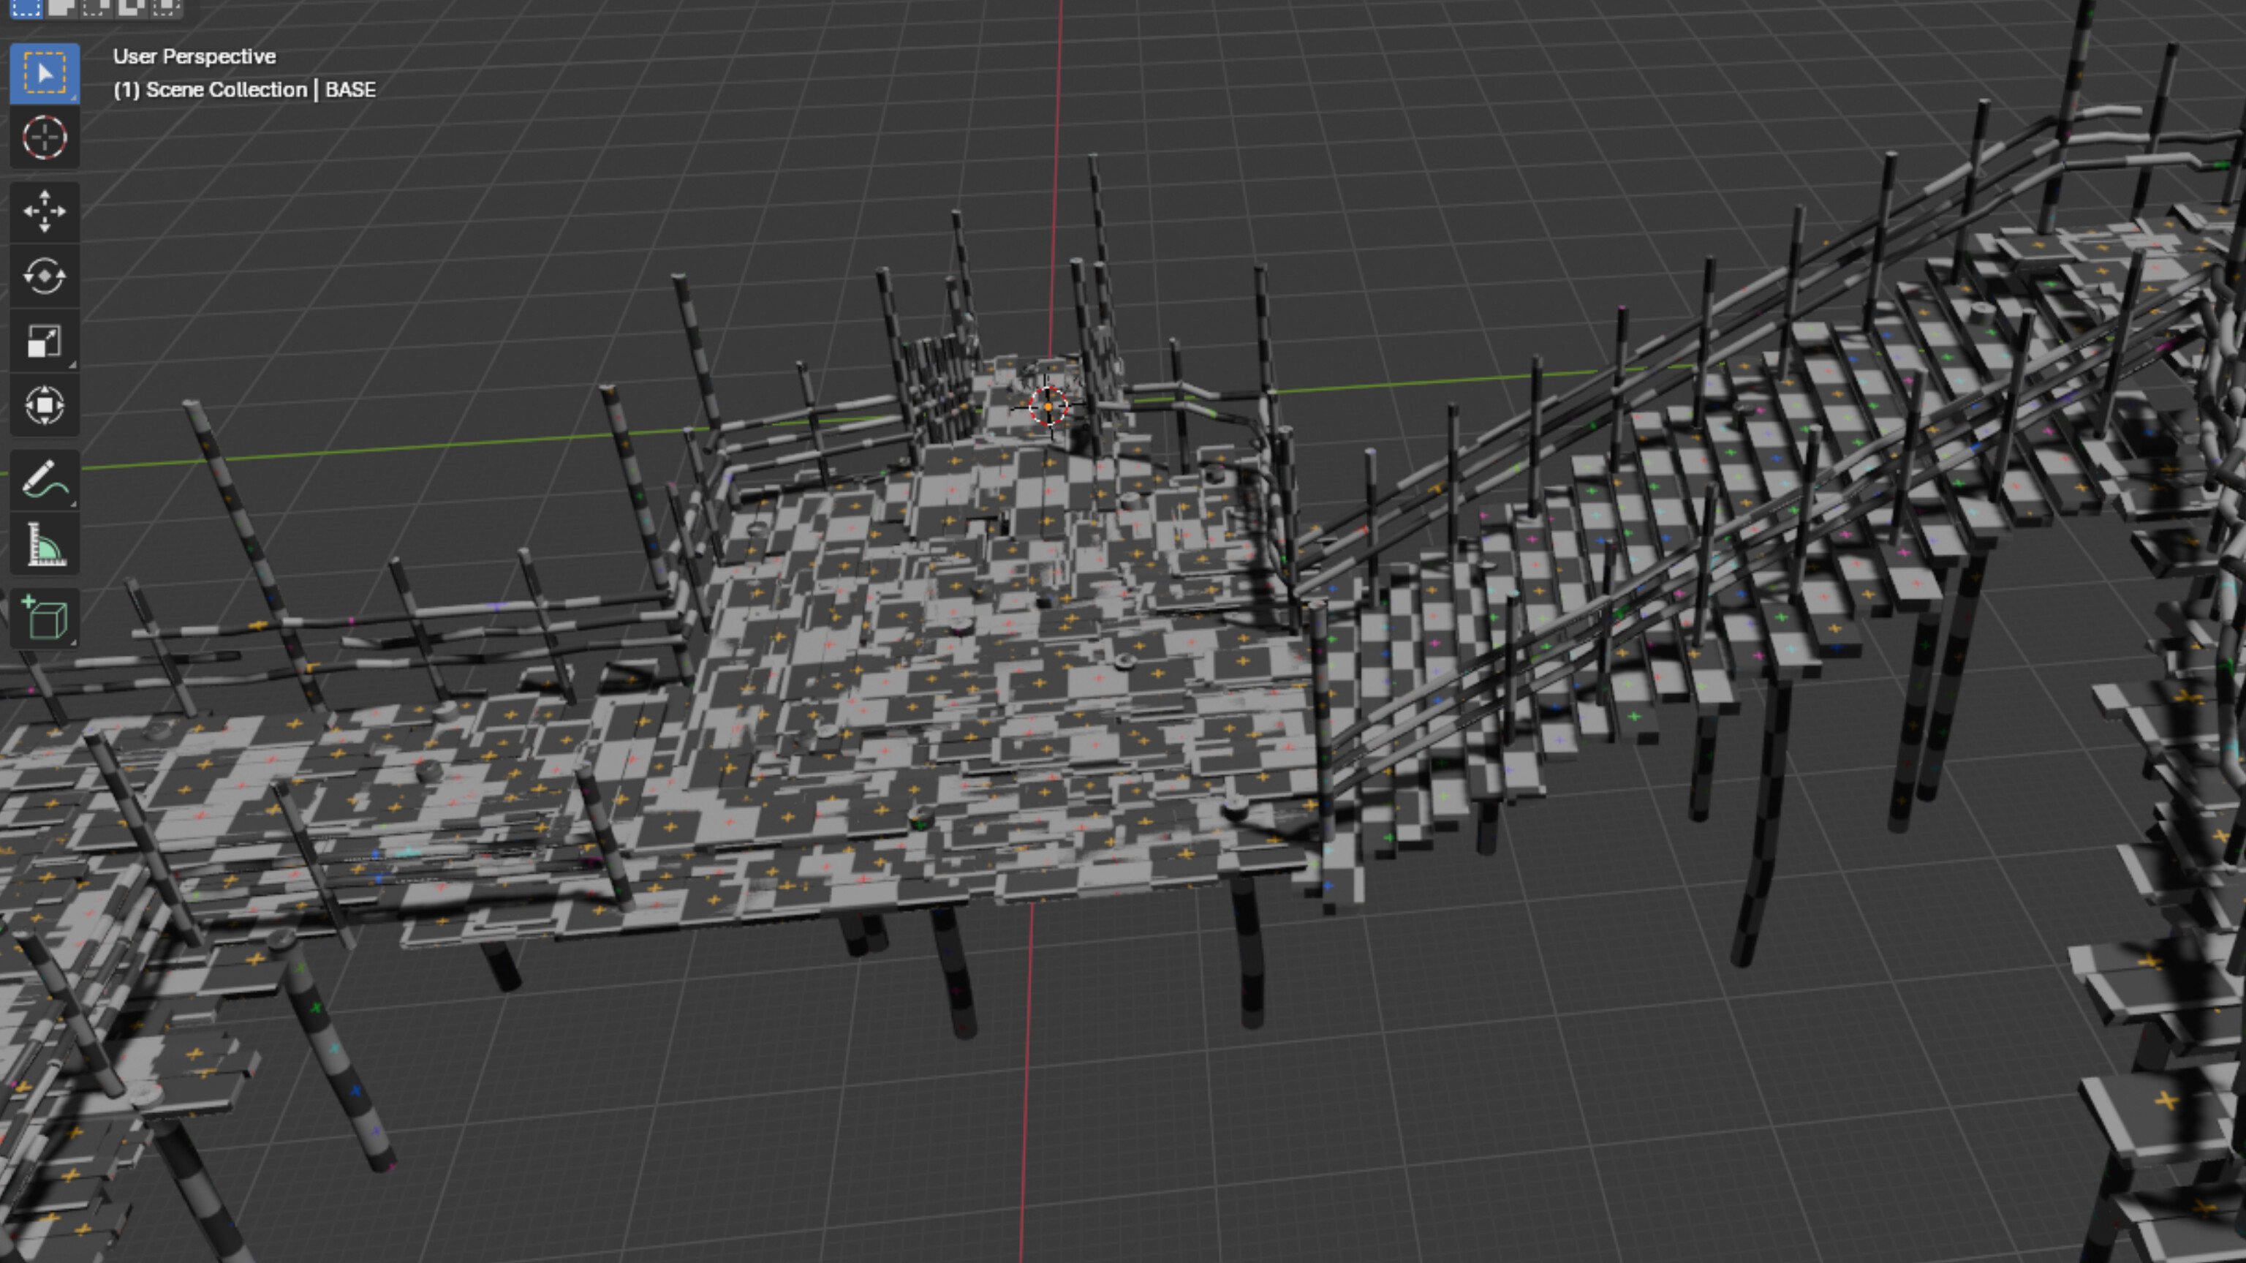The image size is (2246, 1263).
Task: Select the Annotate pencil tool
Action: point(45,480)
